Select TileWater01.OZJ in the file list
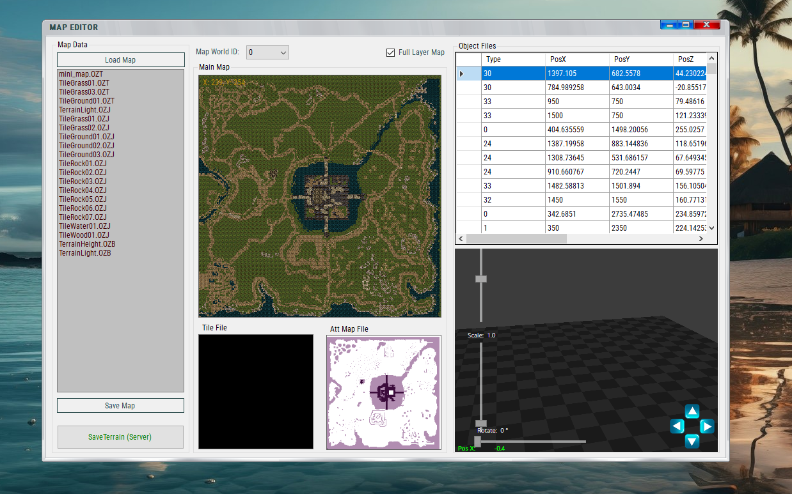The height and width of the screenshot is (494, 792). [x=84, y=226]
